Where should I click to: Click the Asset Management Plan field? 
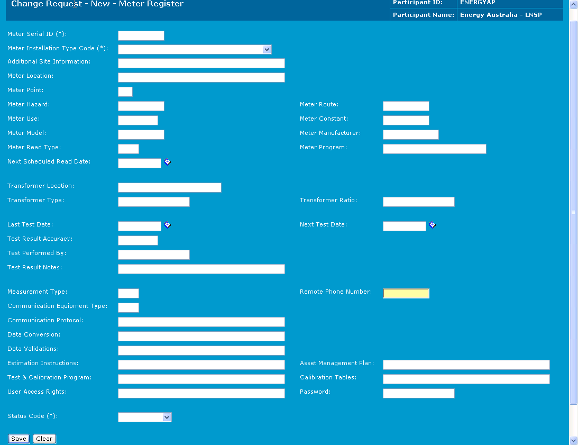(466, 365)
